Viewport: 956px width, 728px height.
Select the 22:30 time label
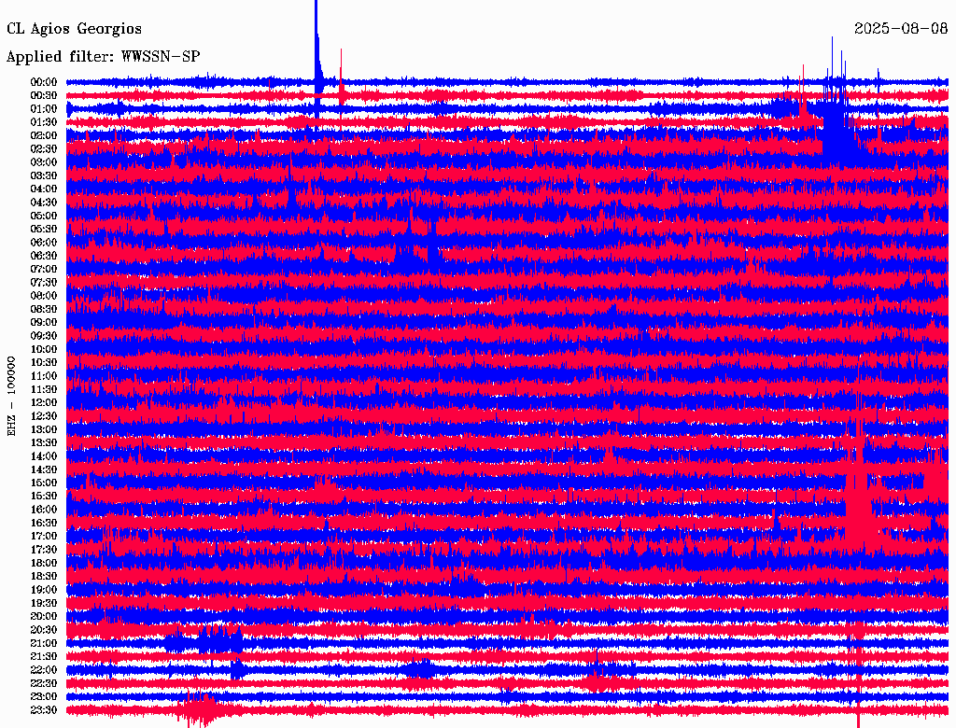point(44,683)
